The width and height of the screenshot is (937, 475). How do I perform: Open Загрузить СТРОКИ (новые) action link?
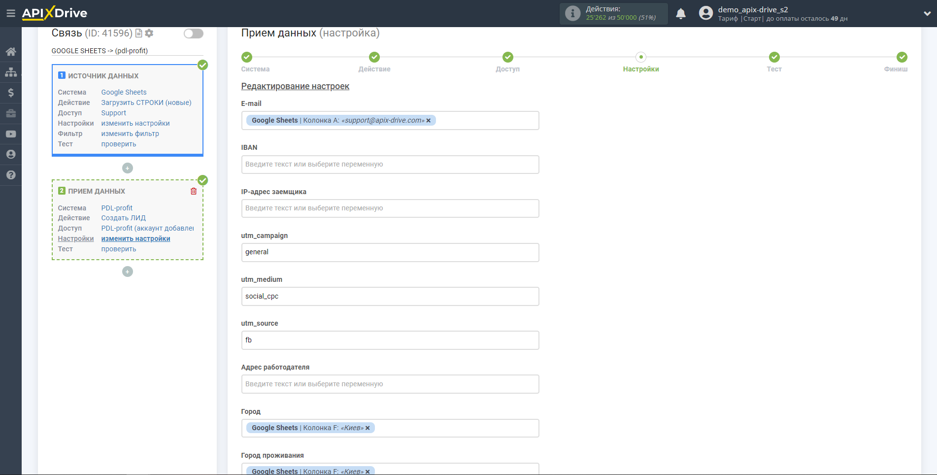point(146,102)
